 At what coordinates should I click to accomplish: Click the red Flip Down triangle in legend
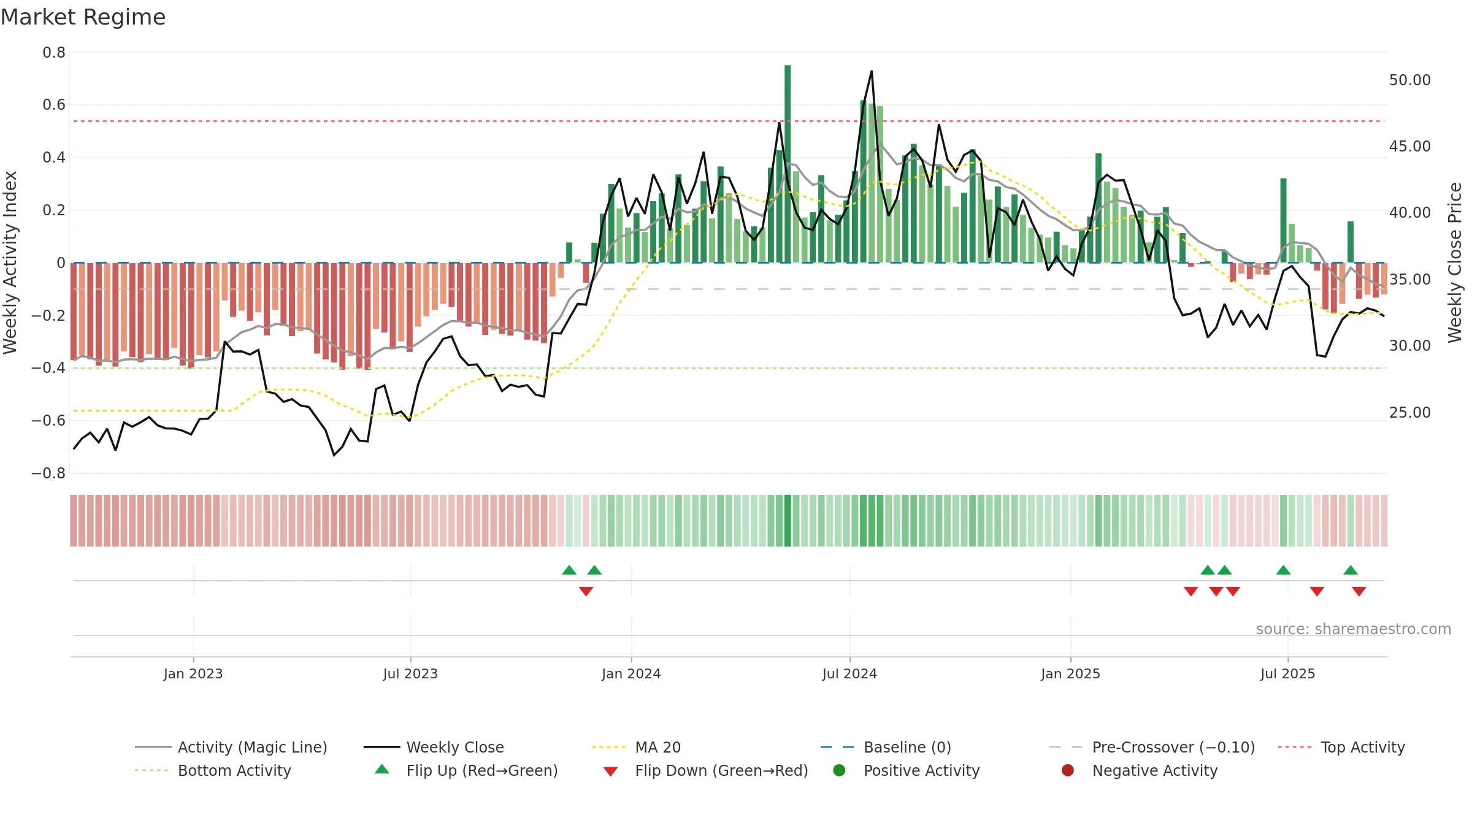pyautogui.click(x=610, y=772)
